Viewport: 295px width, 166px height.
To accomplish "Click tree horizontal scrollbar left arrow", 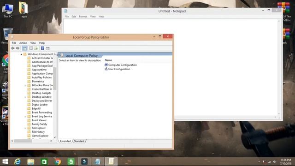I will tap(12, 141).
